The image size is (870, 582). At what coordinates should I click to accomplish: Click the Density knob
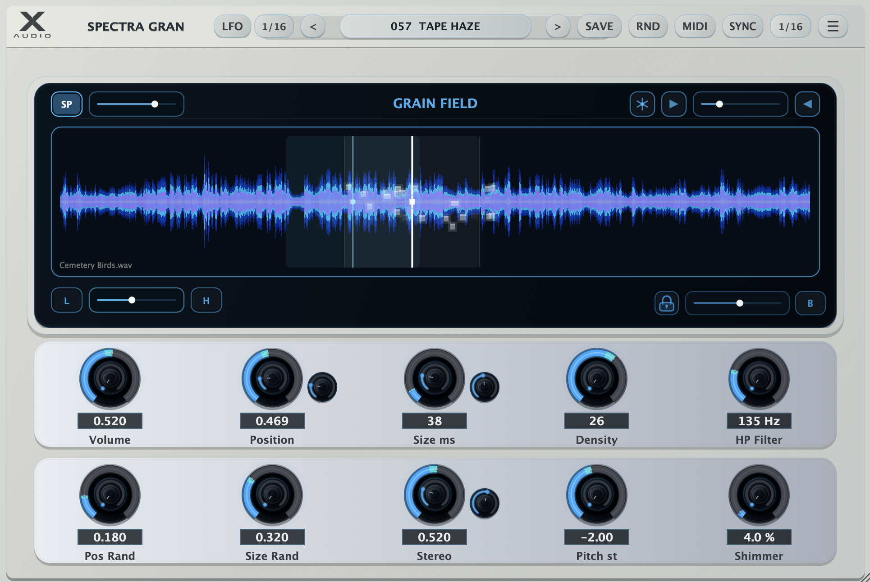597,378
